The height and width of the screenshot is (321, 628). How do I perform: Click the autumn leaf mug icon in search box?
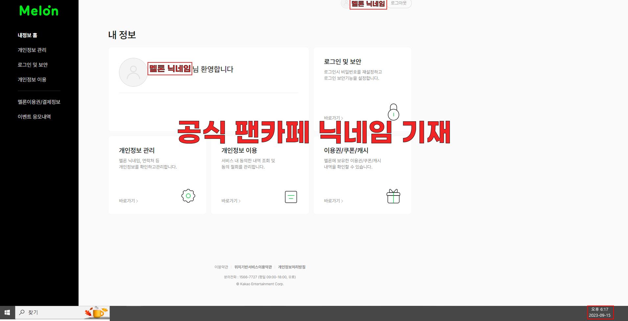[96, 312]
